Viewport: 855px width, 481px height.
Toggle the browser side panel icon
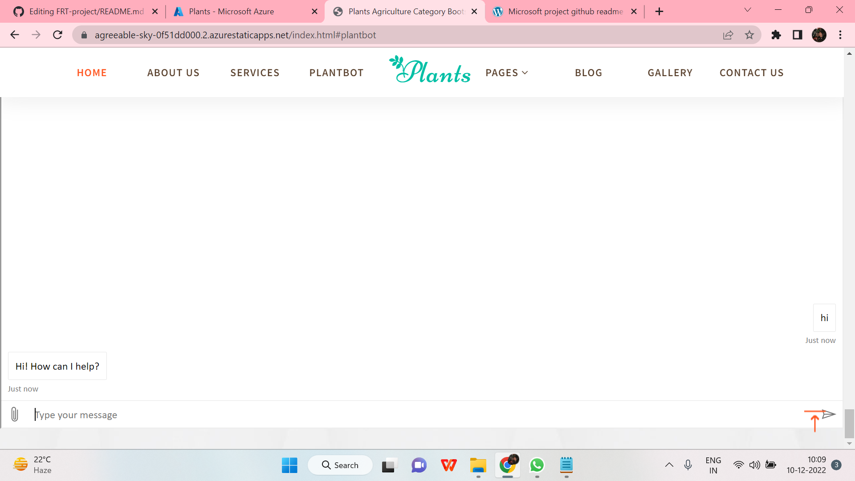click(798, 35)
